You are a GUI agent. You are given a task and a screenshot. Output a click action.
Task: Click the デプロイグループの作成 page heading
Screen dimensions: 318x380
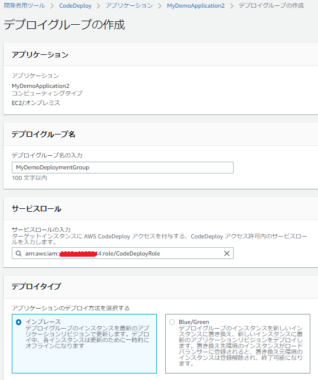(x=64, y=24)
